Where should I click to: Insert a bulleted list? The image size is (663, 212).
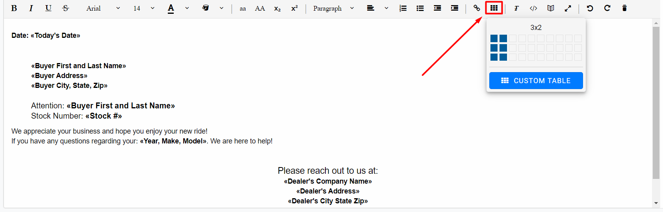click(x=420, y=8)
